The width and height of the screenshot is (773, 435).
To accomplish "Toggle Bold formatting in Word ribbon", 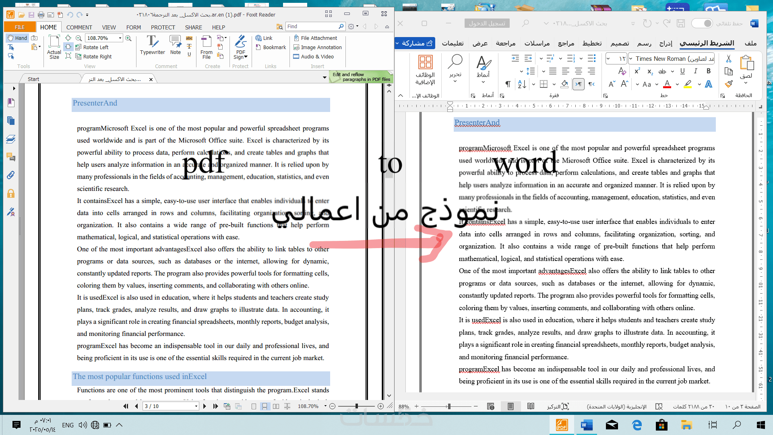I will (x=709, y=71).
